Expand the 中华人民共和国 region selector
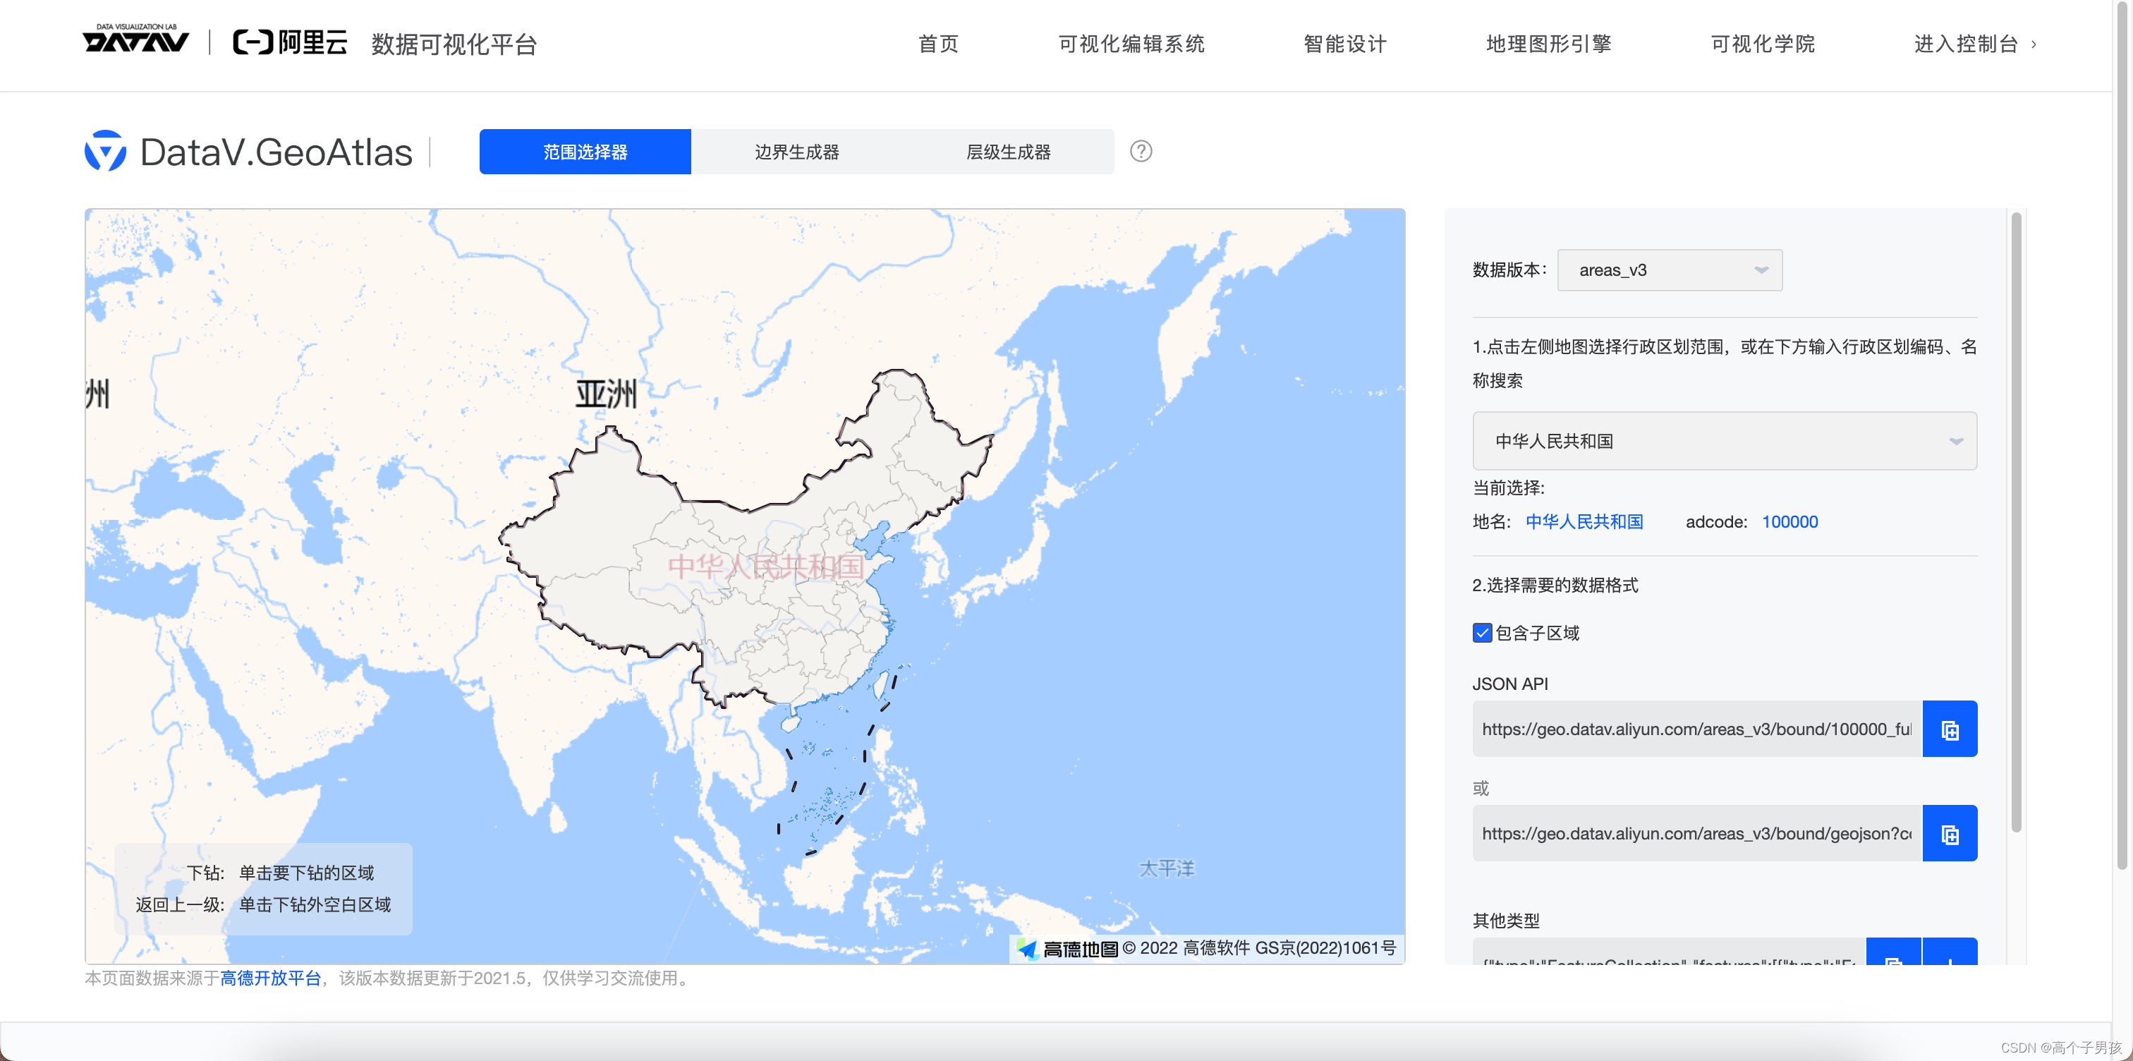Viewport: 2133px width, 1061px height. pyautogui.click(x=1724, y=442)
